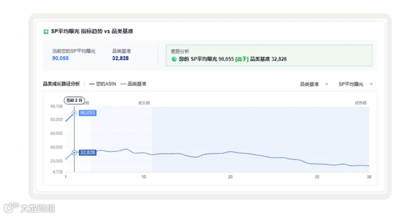
Task: Click the 90,055 data point circle
Action: [x=74, y=113]
